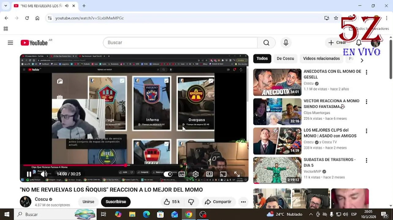The height and width of the screenshot is (220, 393).
Task: Select the De Coscu filter chip
Action: tap(285, 58)
